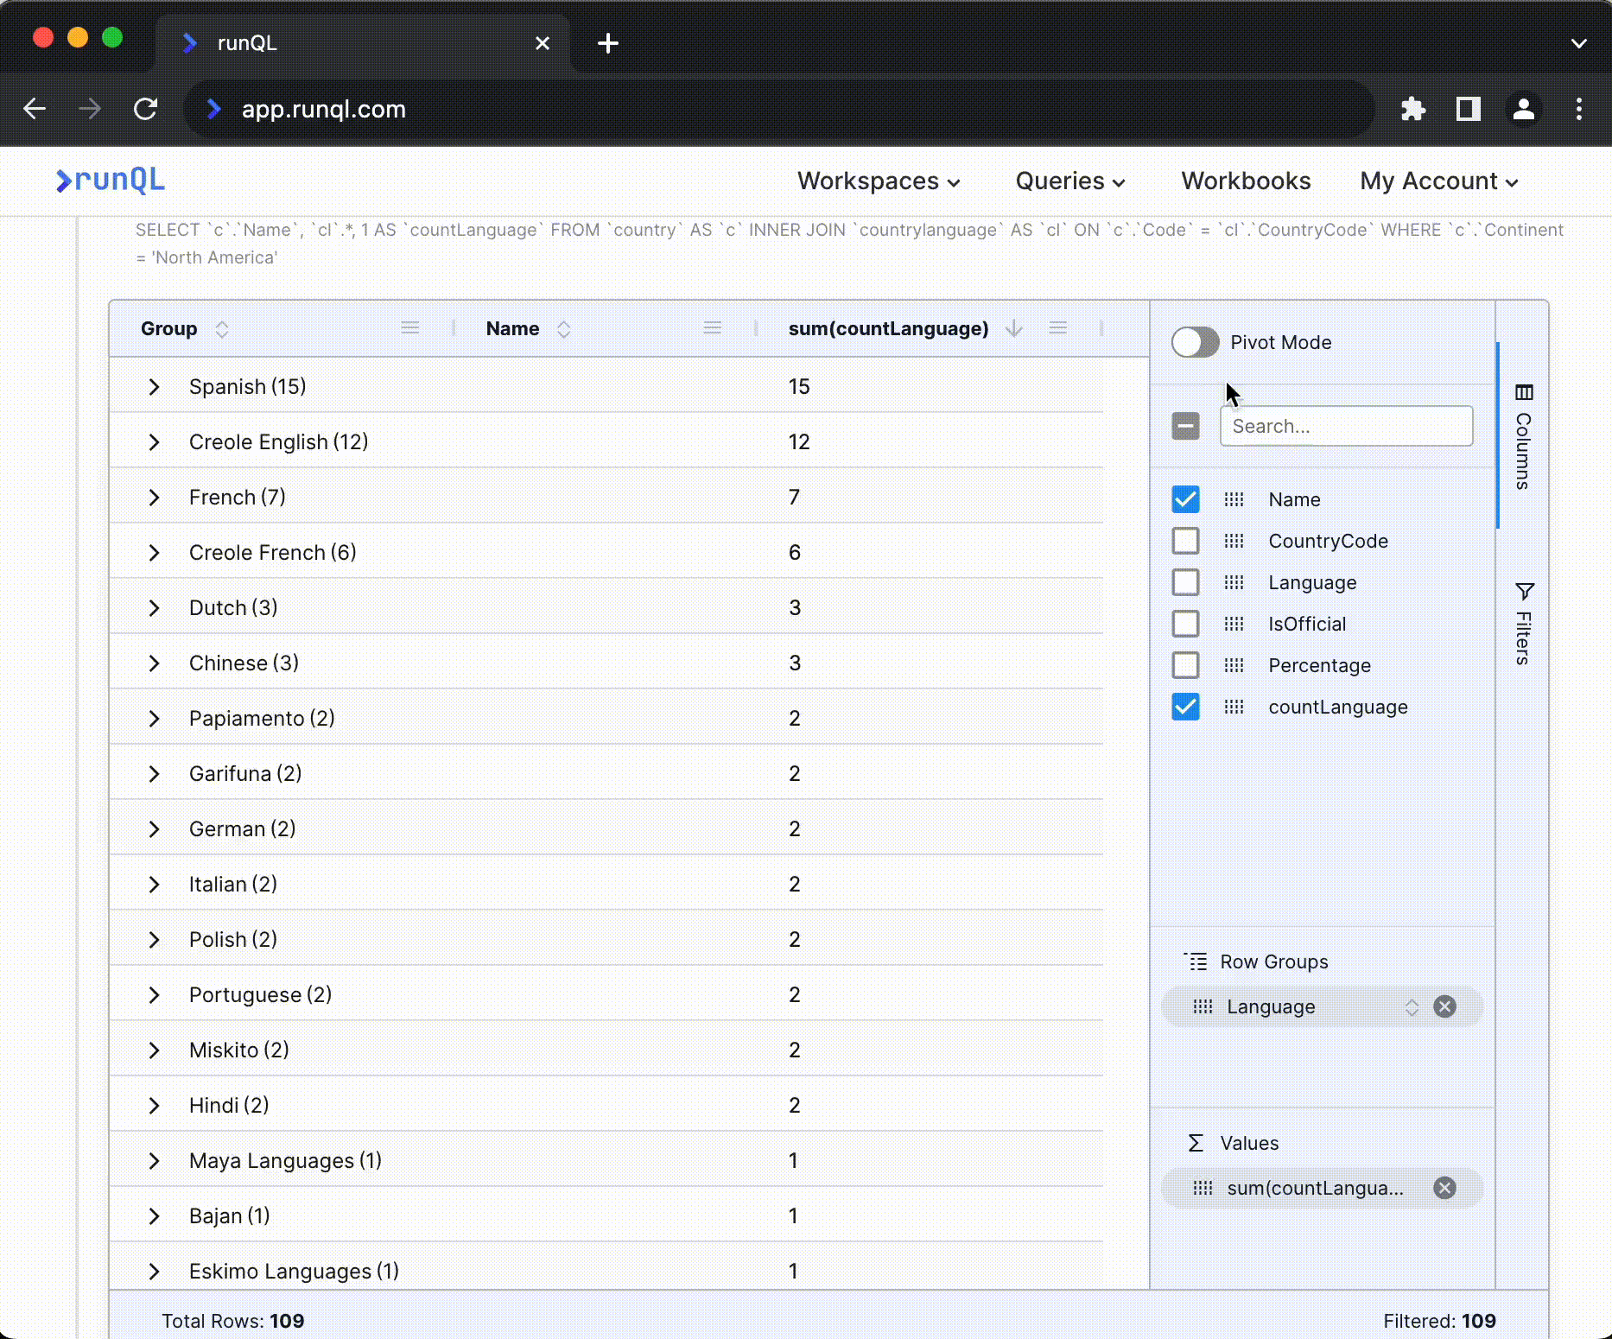1612x1339 pixels.
Task: Remove Language from Row Groups
Action: 1444,1006
